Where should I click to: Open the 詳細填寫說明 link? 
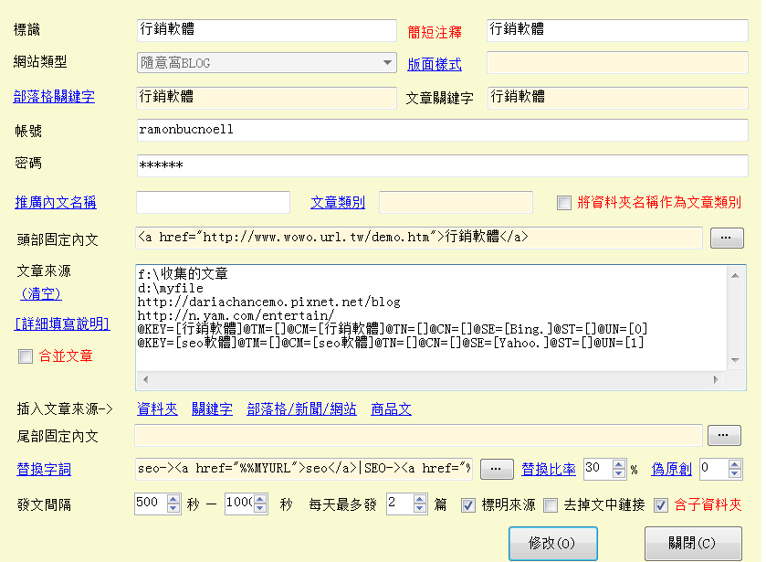pyautogui.click(x=62, y=323)
